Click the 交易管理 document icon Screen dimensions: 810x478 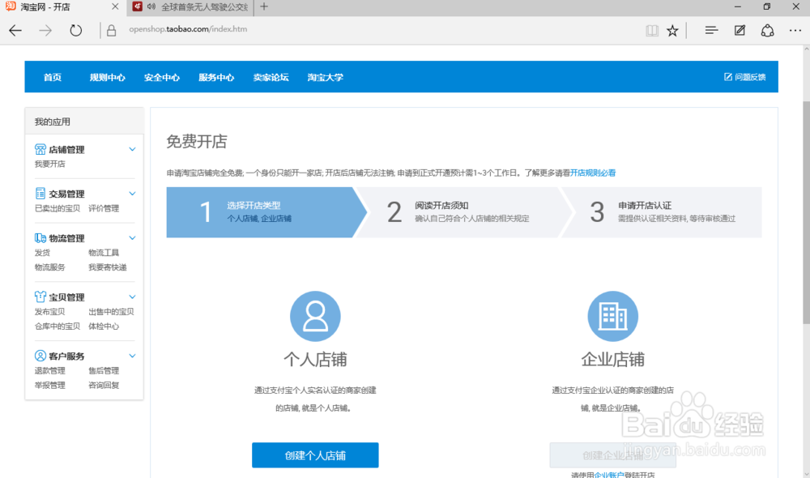click(x=40, y=194)
